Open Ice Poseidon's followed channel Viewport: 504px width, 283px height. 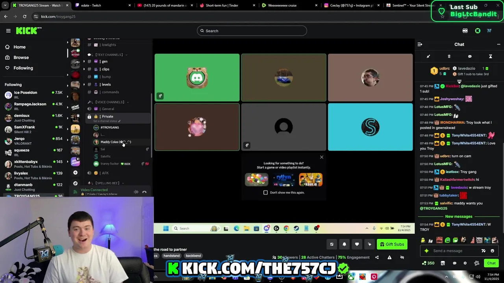tap(33, 95)
